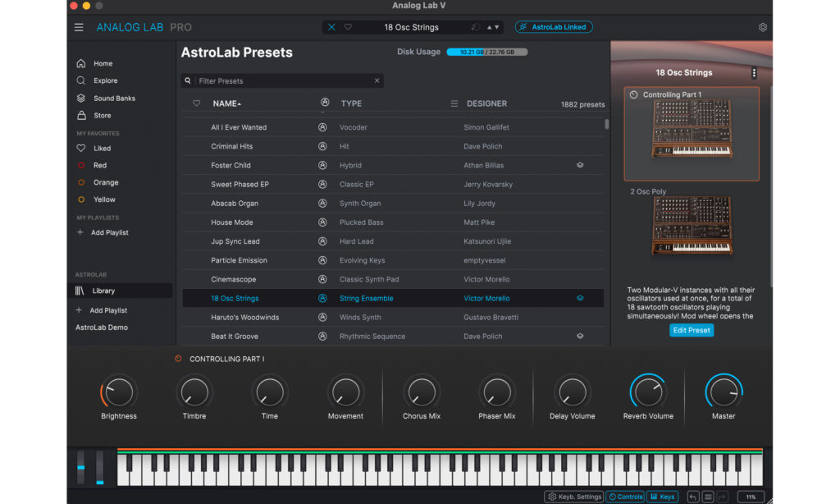Open the hamburger main menu
Image resolution: width=840 pixels, height=504 pixels.
[79, 27]
